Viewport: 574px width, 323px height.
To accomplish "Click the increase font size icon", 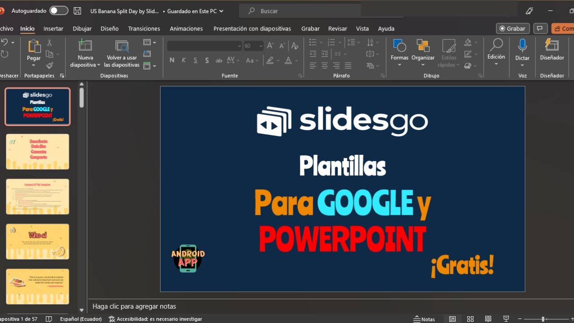I will tap(270, 46).
